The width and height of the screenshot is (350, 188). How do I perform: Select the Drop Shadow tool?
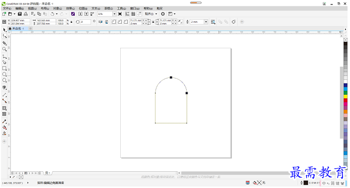tap(4, 109)
